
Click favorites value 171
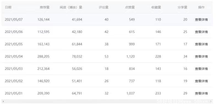(x=158, y=44)
